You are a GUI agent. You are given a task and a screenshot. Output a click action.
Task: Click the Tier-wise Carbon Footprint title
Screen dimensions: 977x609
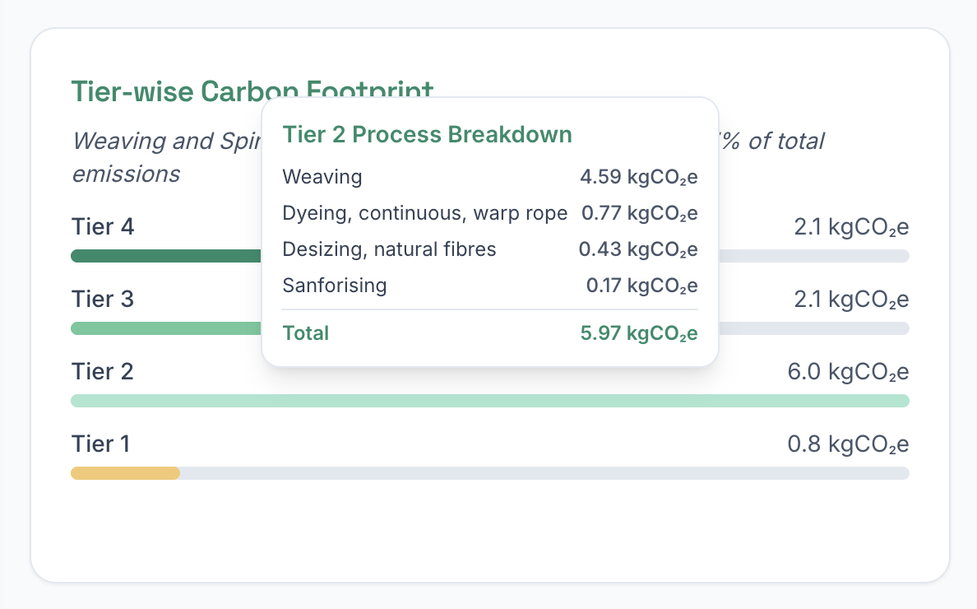click(252, 91)
